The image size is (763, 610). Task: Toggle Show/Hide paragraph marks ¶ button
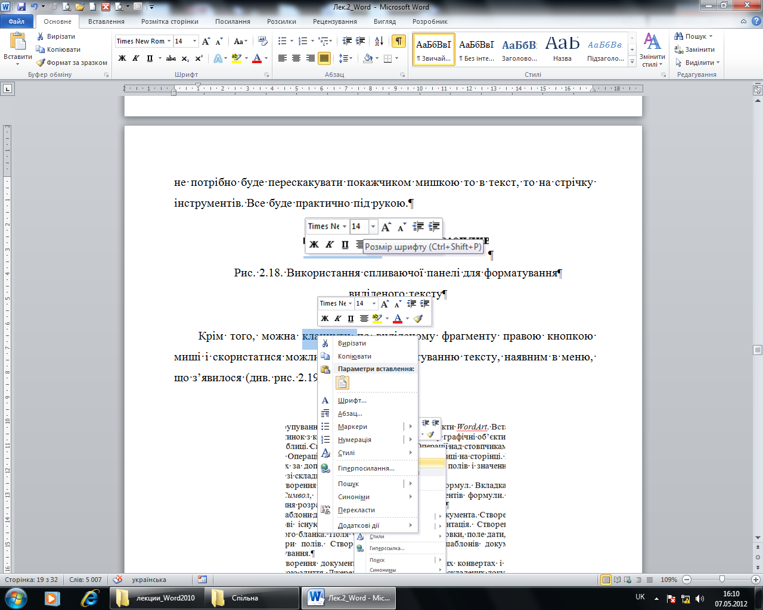pyautogui.click(x=398, y=41)
